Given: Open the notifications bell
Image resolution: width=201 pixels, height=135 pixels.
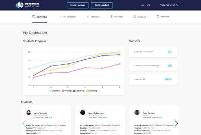Looking at the screenshot, I should pyautogui.click(x=149, y=5).
